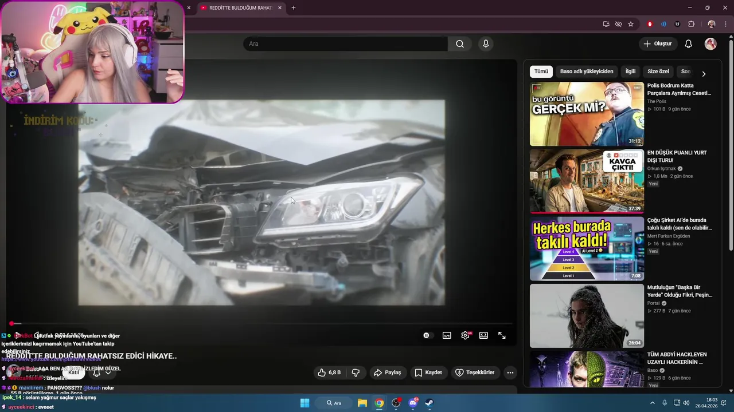The image size is (734, 412).
Task: Click the install app icon in address bar
Action: 606,24
